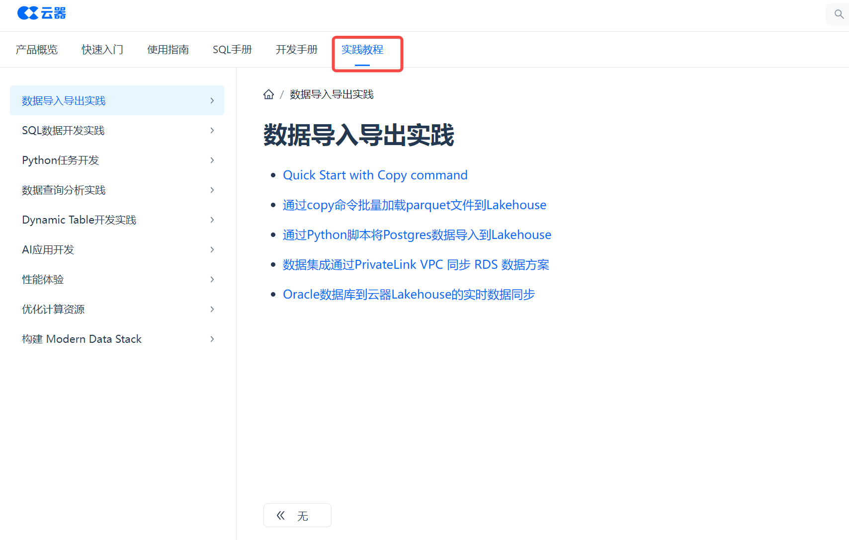Expand the 数据查询分析实践 chevron
The width and height of the screenshot is (849, 540).
pyautogui.click(x=212, y=190)
